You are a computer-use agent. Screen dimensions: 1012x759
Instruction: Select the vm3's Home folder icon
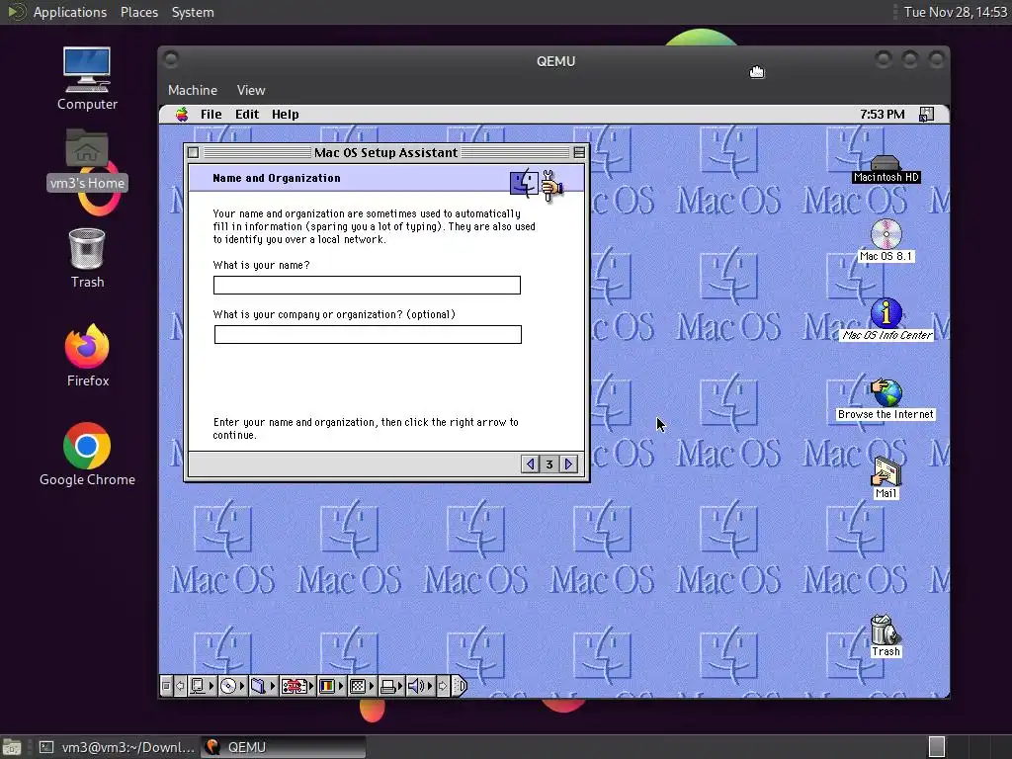[87, 159]
